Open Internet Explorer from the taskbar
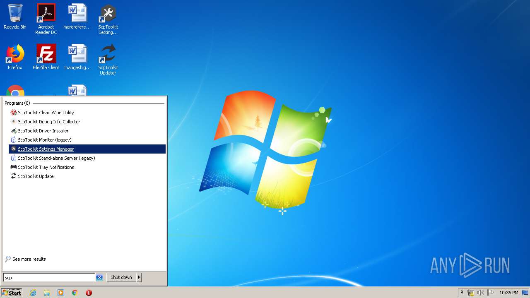Viewport: 530px width, 298px height. (33, 293)
